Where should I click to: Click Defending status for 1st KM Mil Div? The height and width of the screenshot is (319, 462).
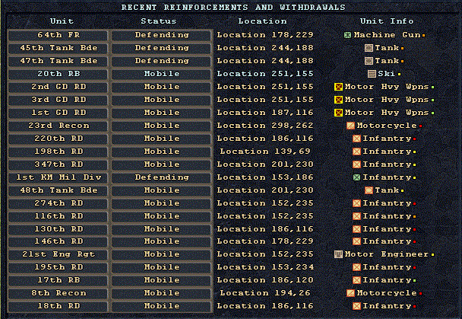[x=161, y=177]
